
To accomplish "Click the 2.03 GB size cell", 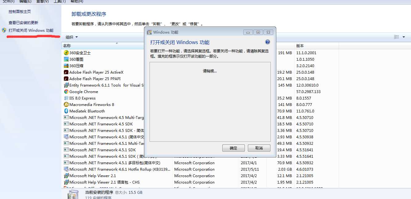I will [285, 169].
